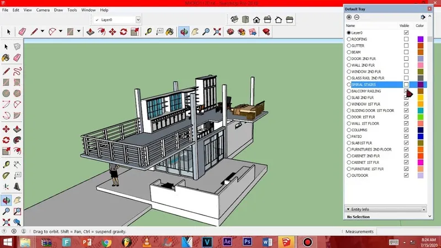This screenshot has width=441, height=248.
Task: Click the Delete Layer minus icon
Action: click(357, 17)
